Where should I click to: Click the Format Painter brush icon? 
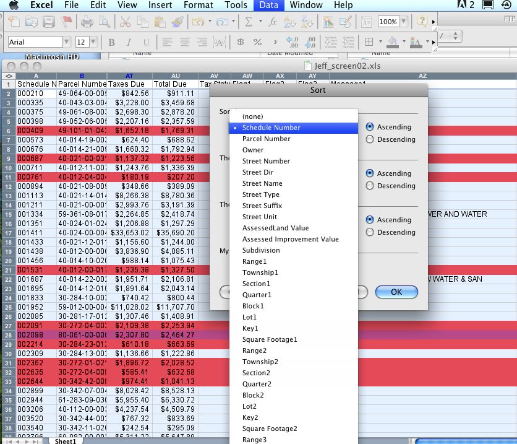point(177,22)
